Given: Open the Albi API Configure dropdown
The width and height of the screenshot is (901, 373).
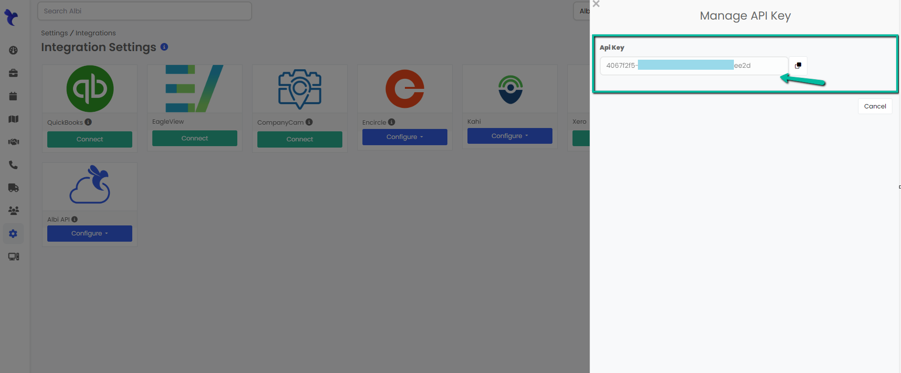Looking at the screenshot, I should coord(90,234).
